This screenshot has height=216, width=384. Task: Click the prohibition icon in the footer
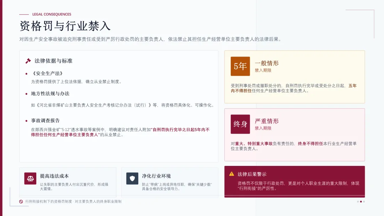point(21,201)
